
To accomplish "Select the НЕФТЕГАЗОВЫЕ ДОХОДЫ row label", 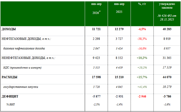I will pos(26,39).
